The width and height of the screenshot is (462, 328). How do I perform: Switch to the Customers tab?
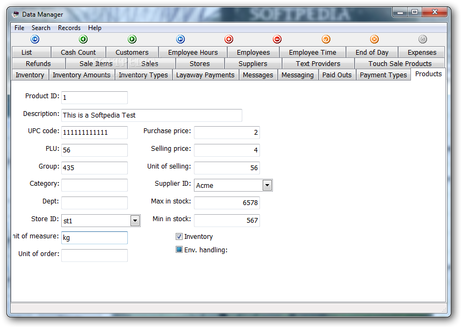pos(132,52)
